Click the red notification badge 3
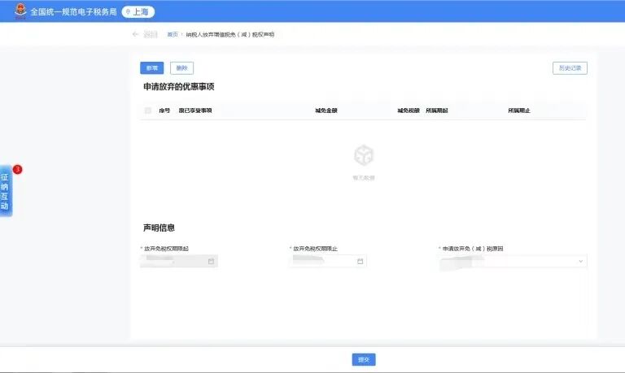Screen dimensions: 625x373 pyautogui.click(x=18, y=170)
